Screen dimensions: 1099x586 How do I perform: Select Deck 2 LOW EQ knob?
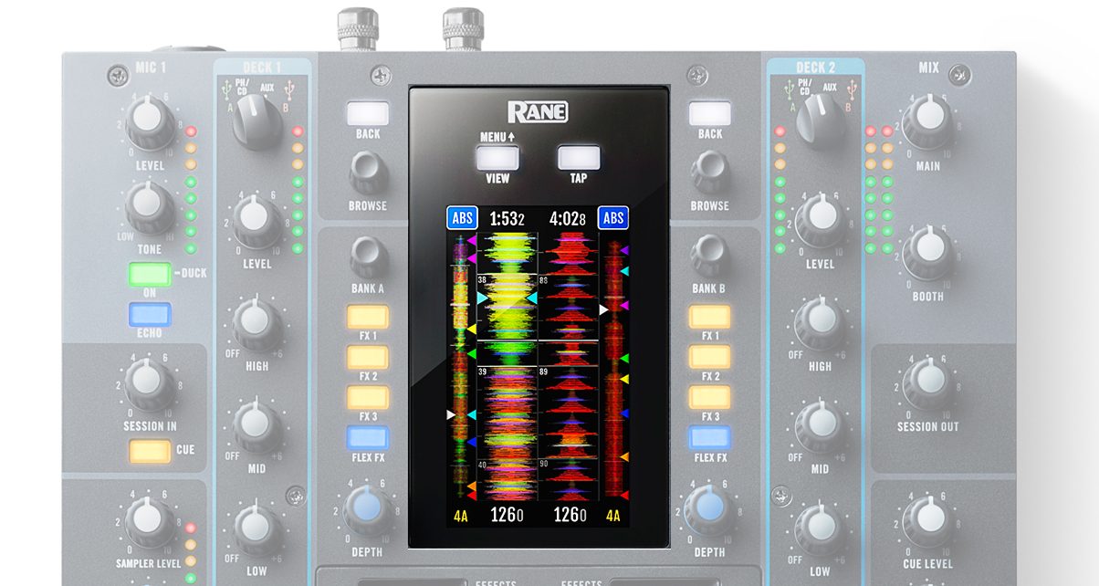click(x=820, y=528)
